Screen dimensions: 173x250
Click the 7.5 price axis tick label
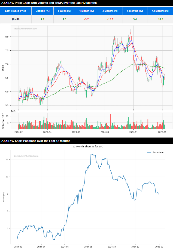pyautogui.click(x=7, y=51)
